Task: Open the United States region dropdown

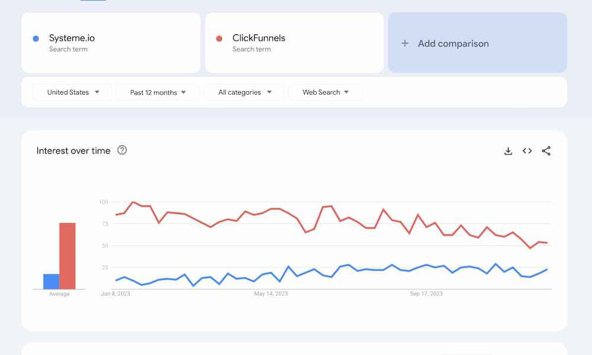Action: coord(72,92)
